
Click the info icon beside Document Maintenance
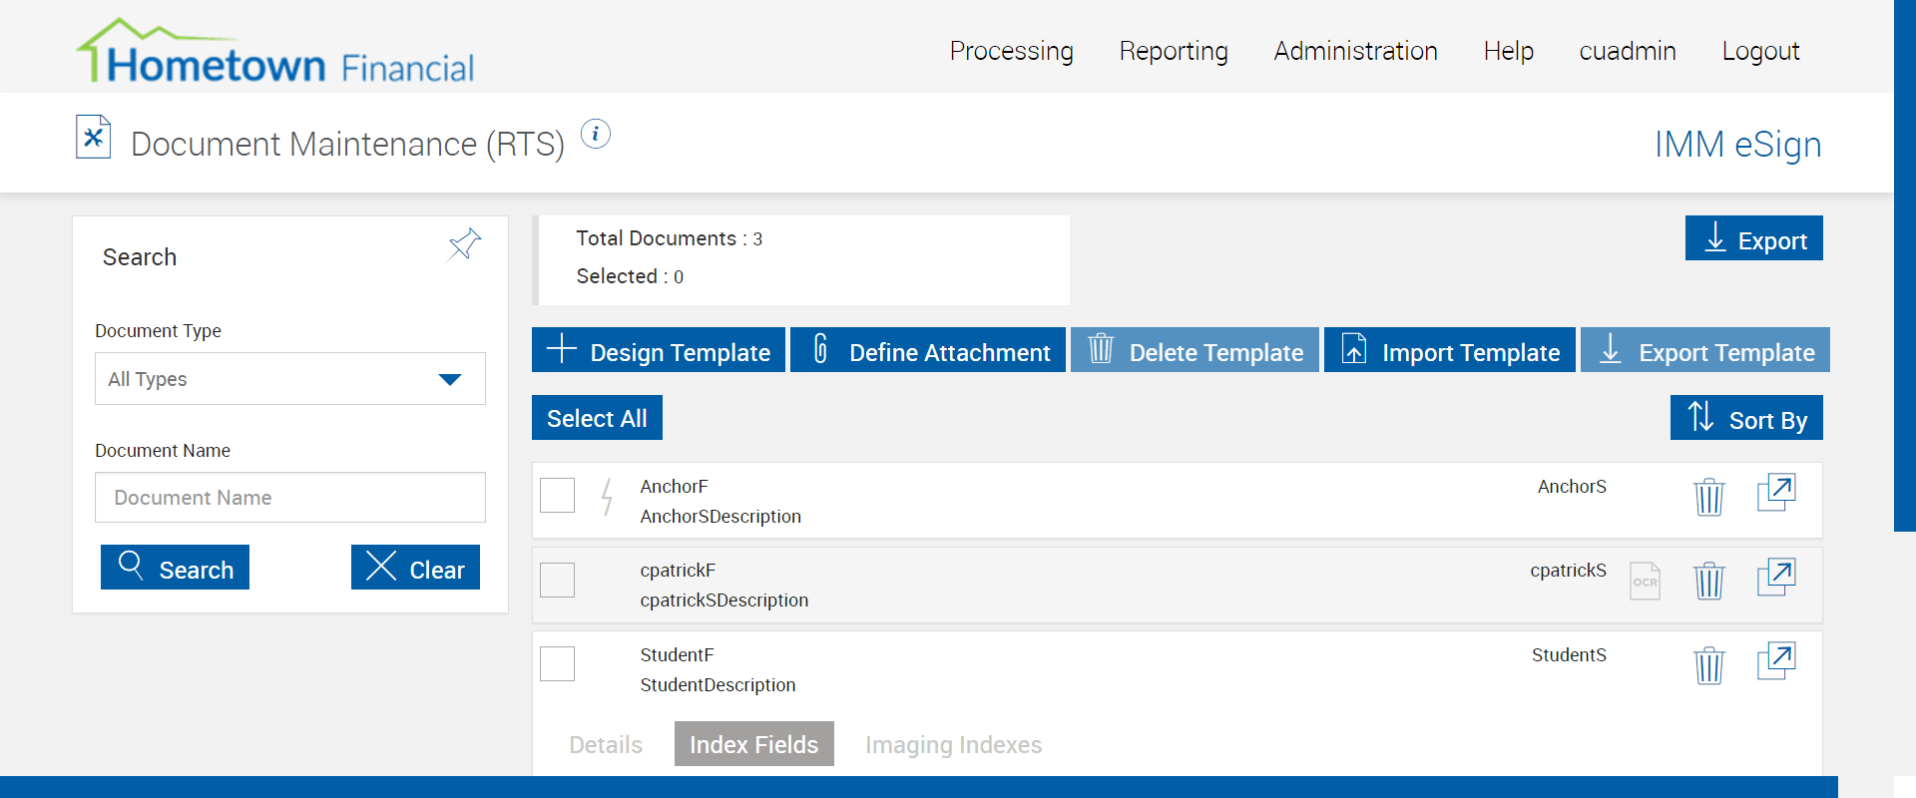coord(596,134)
